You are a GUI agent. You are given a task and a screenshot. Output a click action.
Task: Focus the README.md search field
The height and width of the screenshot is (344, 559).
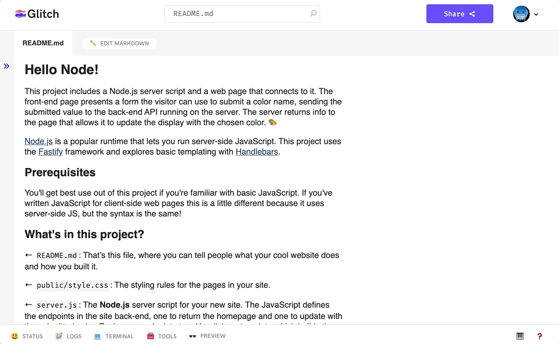pos(236,14)
